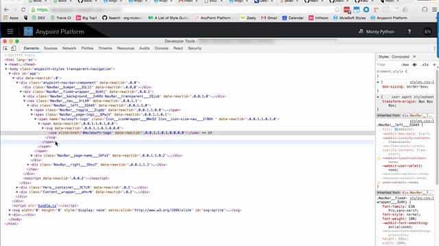Activate the DevTools element inspector tool
Screen dimensions: 439x246
click(x=5, y=49)
